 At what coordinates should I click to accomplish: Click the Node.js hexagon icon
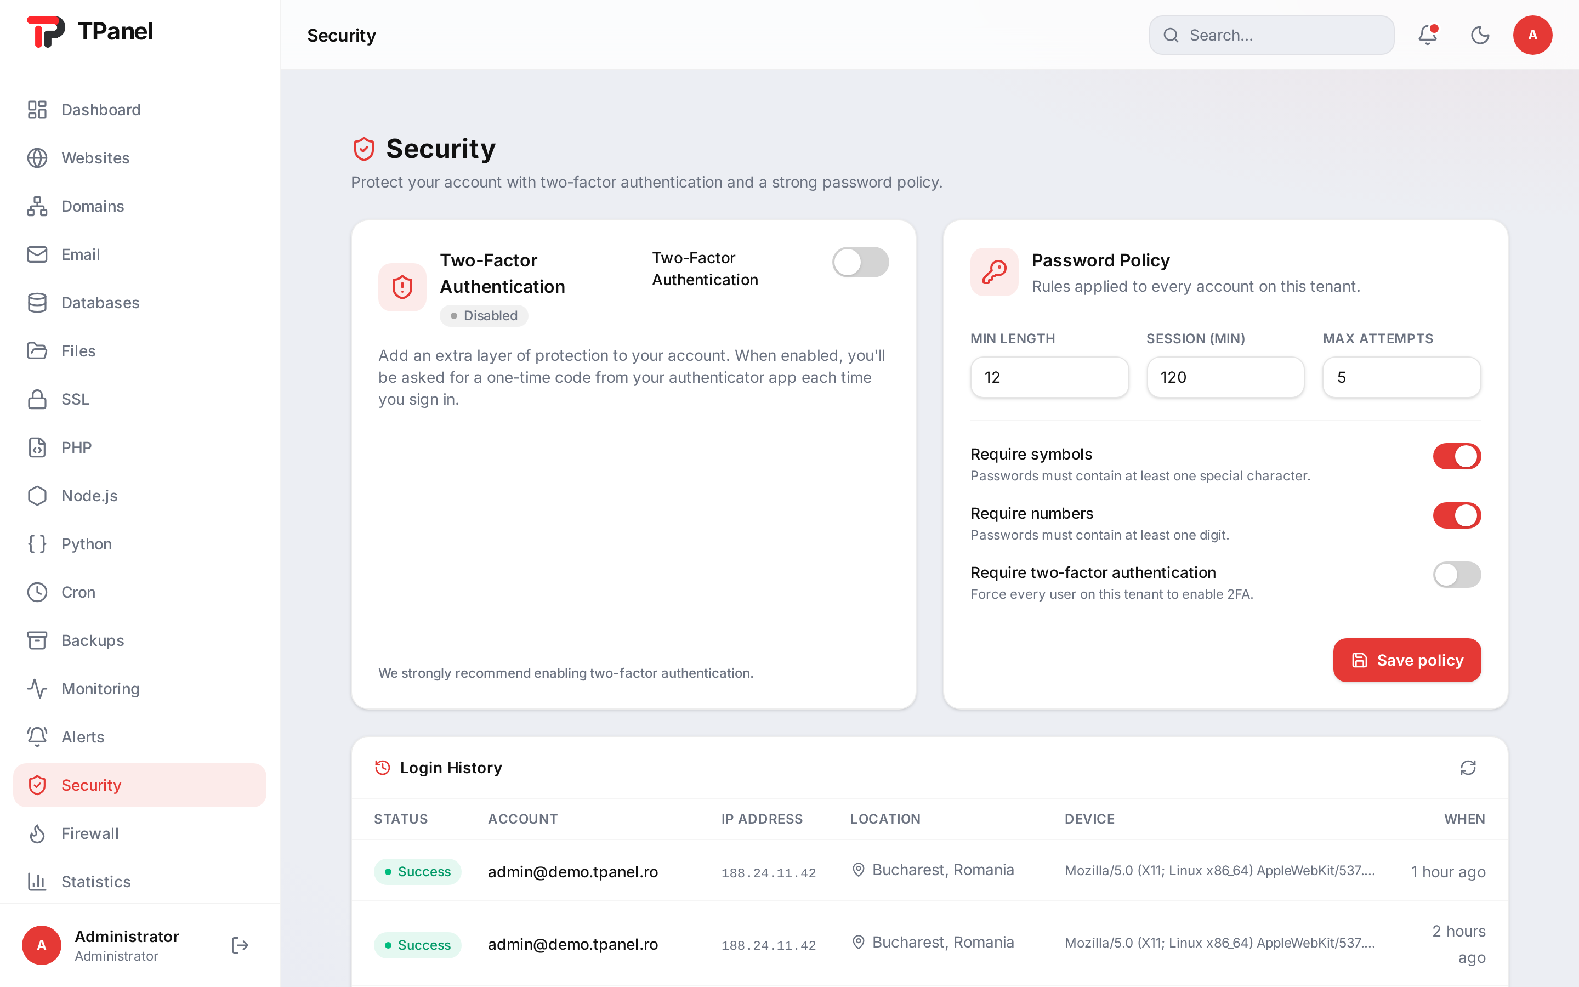click(x=37, y=496)
